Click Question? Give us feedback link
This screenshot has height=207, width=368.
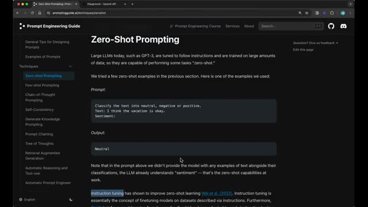316,43
